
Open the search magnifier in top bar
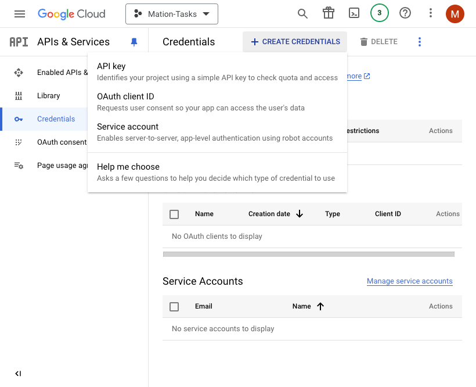click(302, 14)
